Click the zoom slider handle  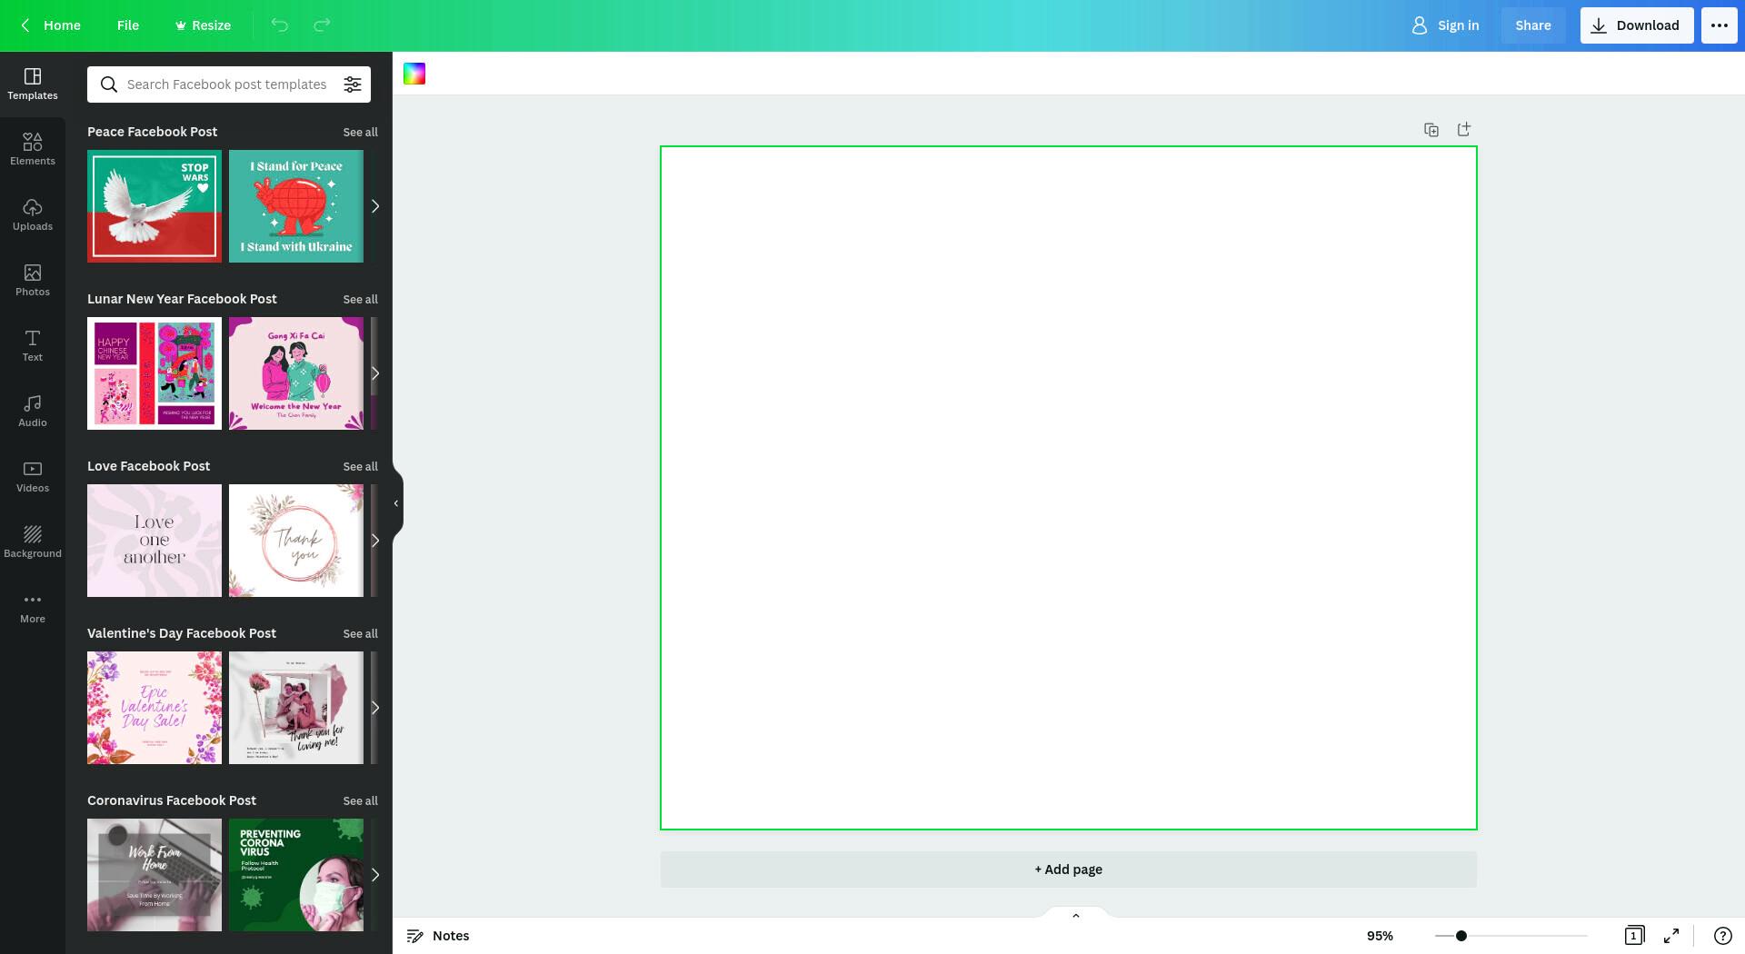coord(1461,936)
